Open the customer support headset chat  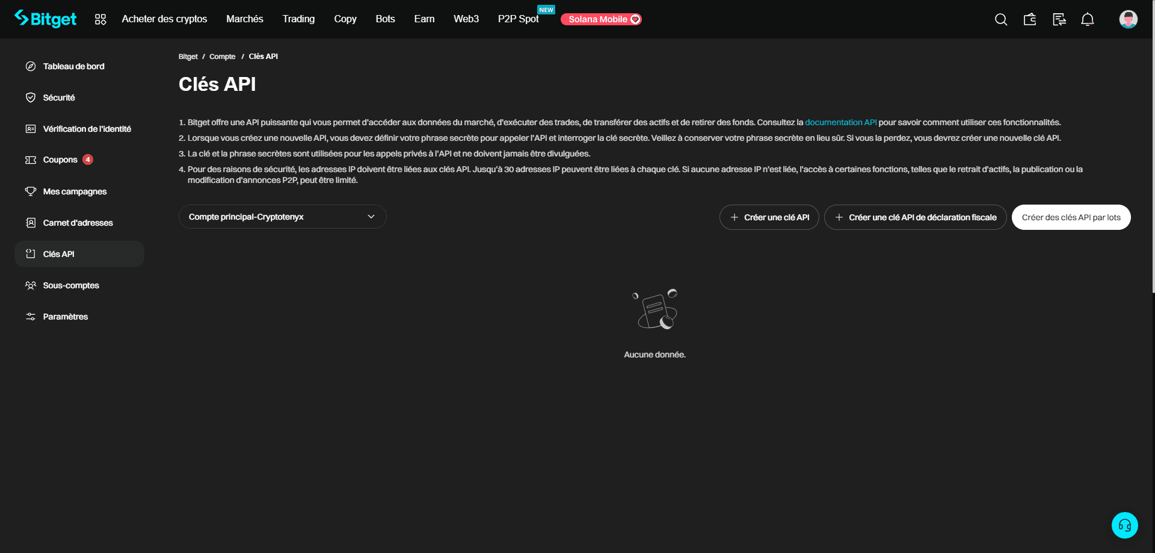point(1124,525)
